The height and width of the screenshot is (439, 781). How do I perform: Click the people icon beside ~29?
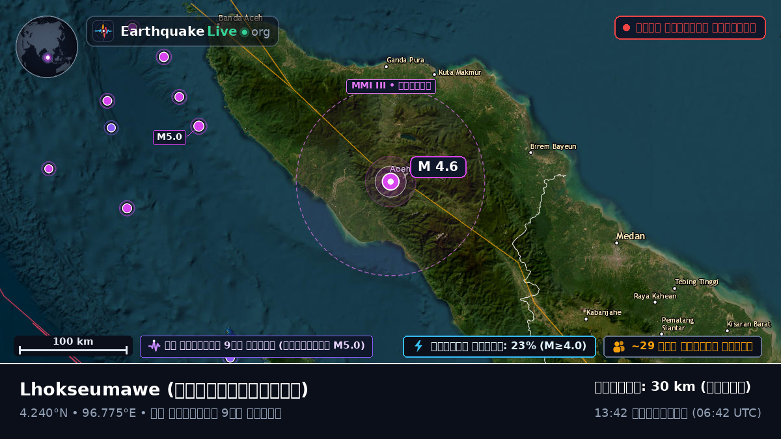[x=618, y=347]
